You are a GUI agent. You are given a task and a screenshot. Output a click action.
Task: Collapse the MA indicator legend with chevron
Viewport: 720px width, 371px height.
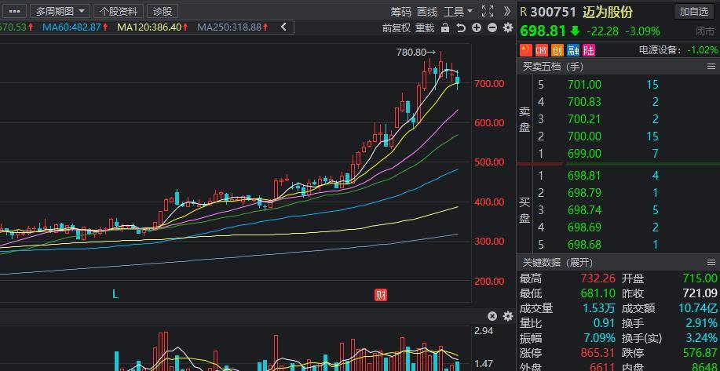[x=283, y=27]
